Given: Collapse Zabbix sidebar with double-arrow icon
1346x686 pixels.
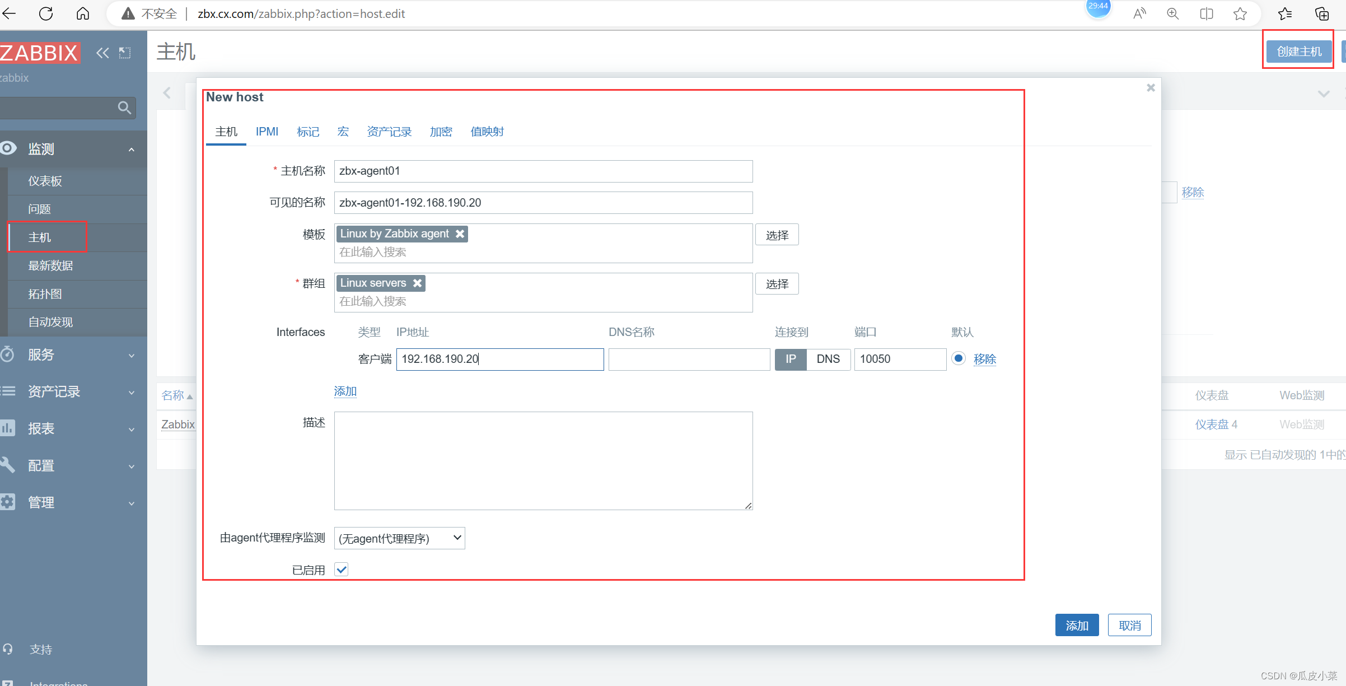Looking at the screenshot, I should [102, 53].
